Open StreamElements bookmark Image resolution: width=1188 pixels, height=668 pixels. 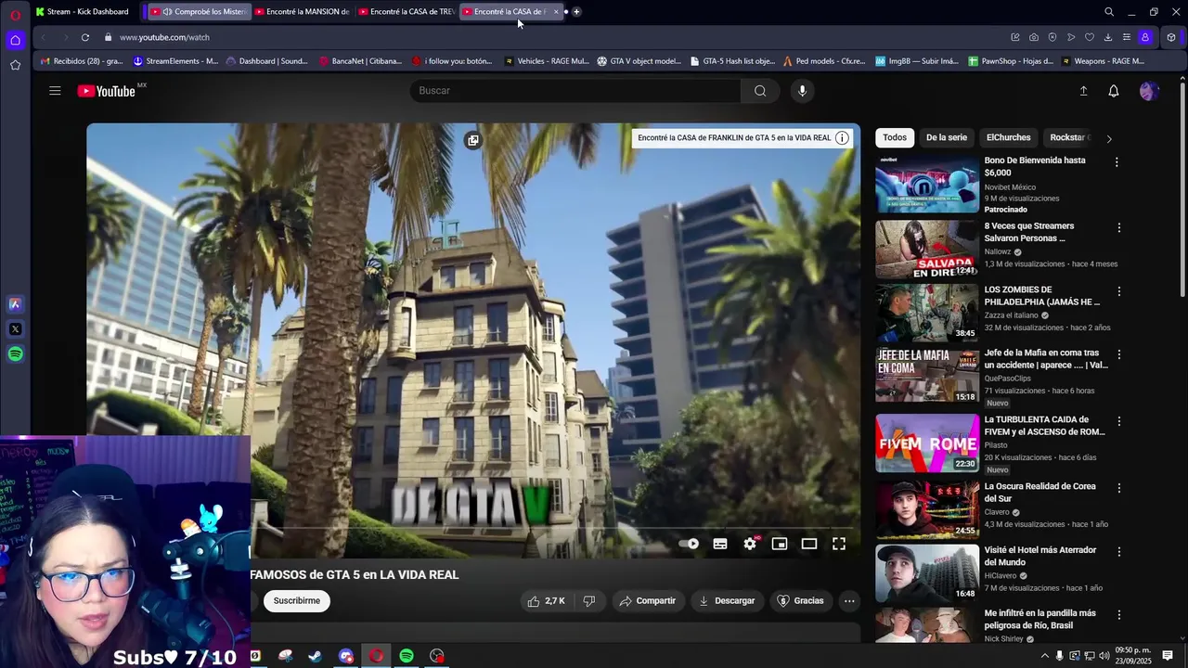click(176, 61)
